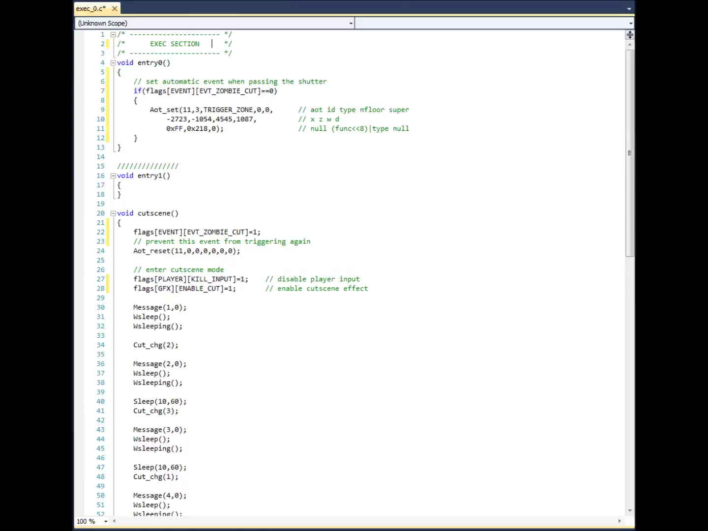Click the editor split handle above the scrollbar

630,34
